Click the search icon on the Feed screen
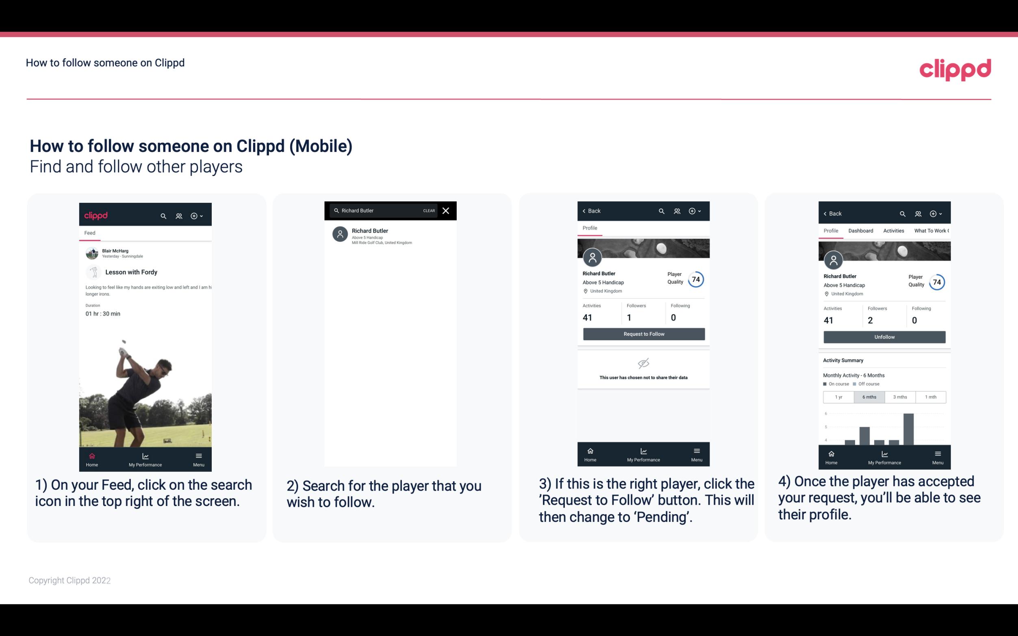1018x636 pixels. tap(163, 215)
